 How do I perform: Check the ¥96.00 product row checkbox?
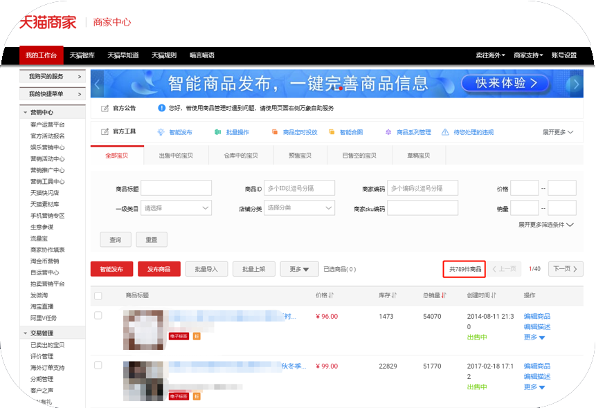coord(98,315)
